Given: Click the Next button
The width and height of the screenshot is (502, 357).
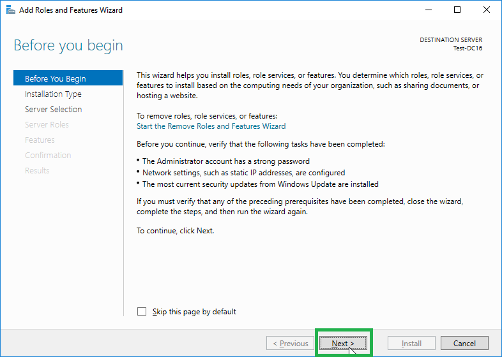Looking at the screenshot, I should click(x=343, y=343).
